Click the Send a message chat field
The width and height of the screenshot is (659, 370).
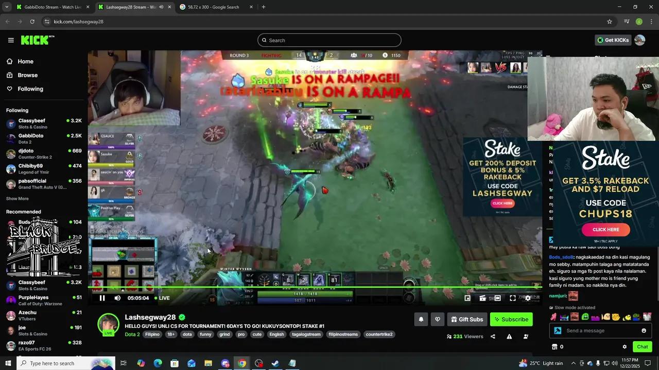pos(592,330)
